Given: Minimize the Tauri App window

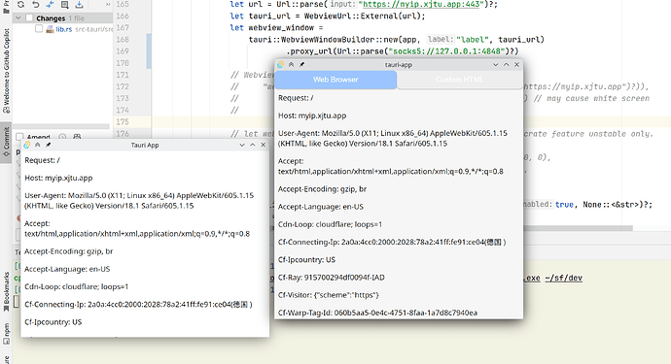Looking at the screenshot, I should click(242, 145).
